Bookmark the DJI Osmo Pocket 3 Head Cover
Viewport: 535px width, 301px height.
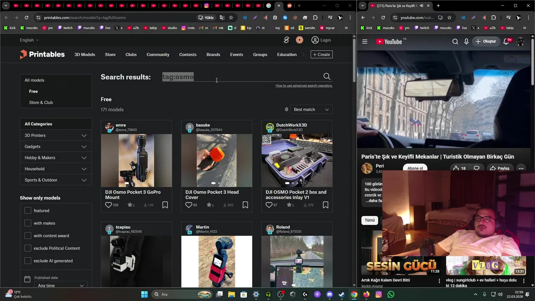pos(245,205)
